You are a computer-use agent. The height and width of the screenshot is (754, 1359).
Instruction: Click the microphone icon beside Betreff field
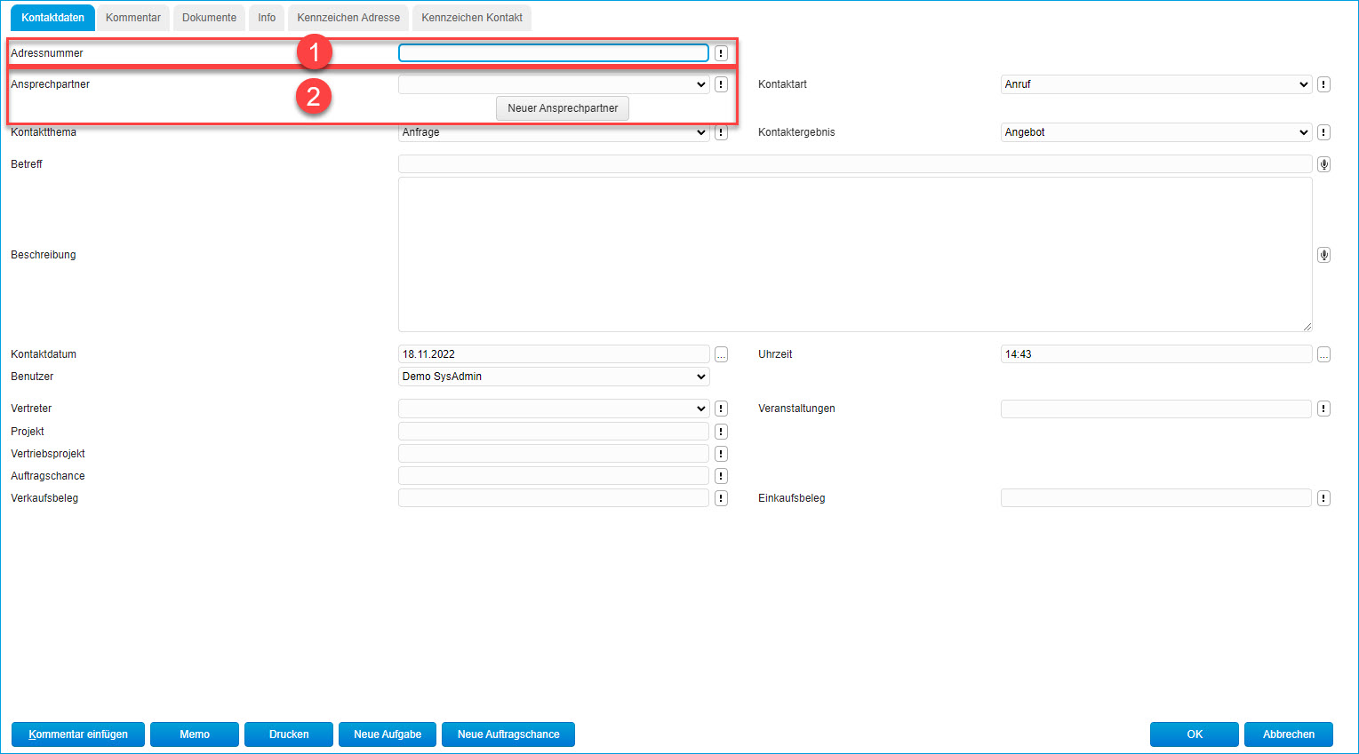point(1323,164)
